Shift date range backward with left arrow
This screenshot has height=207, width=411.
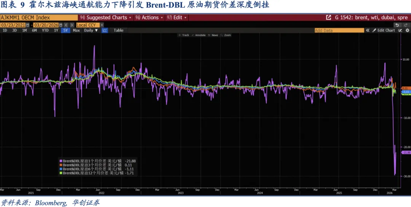pyautogui.click(x=66, y=25)
